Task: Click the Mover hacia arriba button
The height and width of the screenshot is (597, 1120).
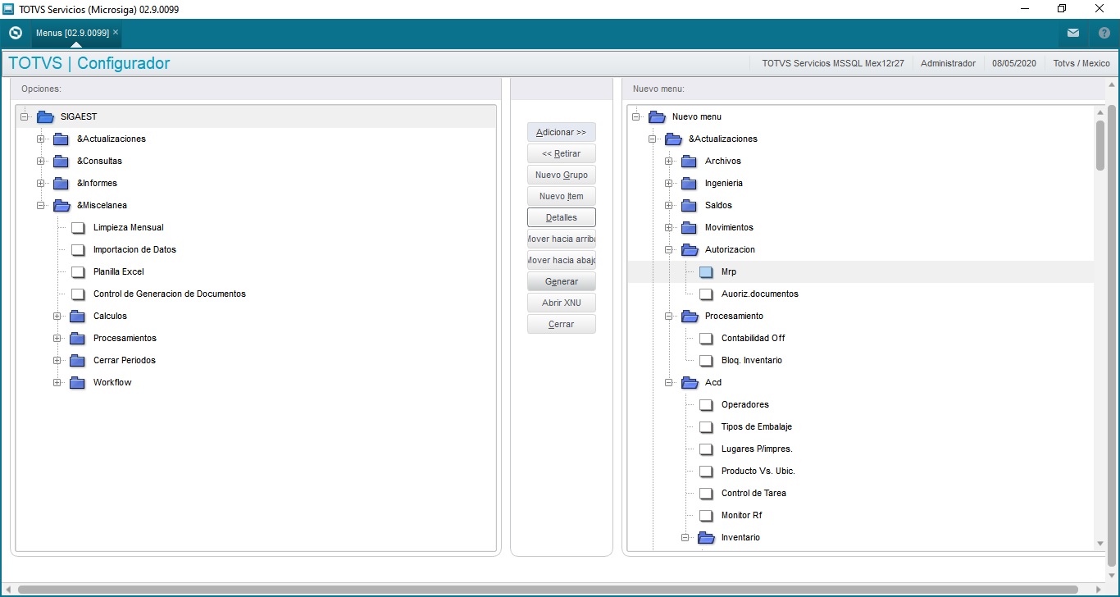Action: coord(562,239)
